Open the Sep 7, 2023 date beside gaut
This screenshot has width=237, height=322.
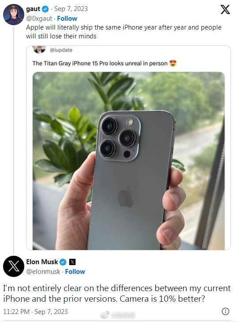click(x=71, y=9)
